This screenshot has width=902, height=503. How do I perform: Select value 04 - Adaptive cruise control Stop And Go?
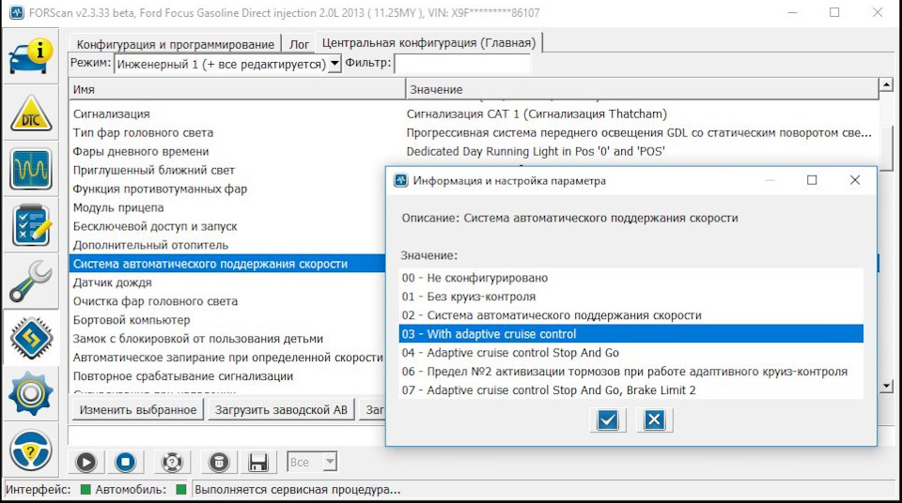[631, 353]
